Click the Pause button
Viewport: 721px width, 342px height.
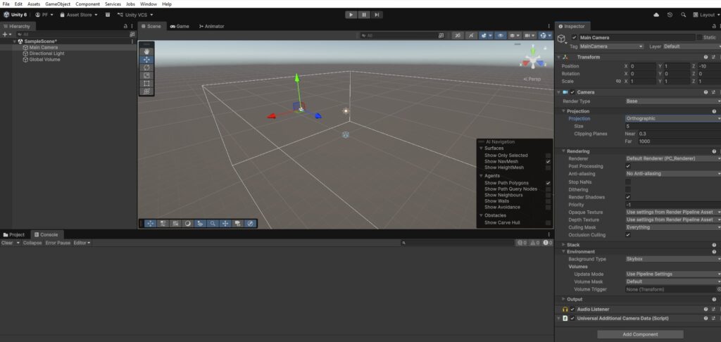coord(364,15)
